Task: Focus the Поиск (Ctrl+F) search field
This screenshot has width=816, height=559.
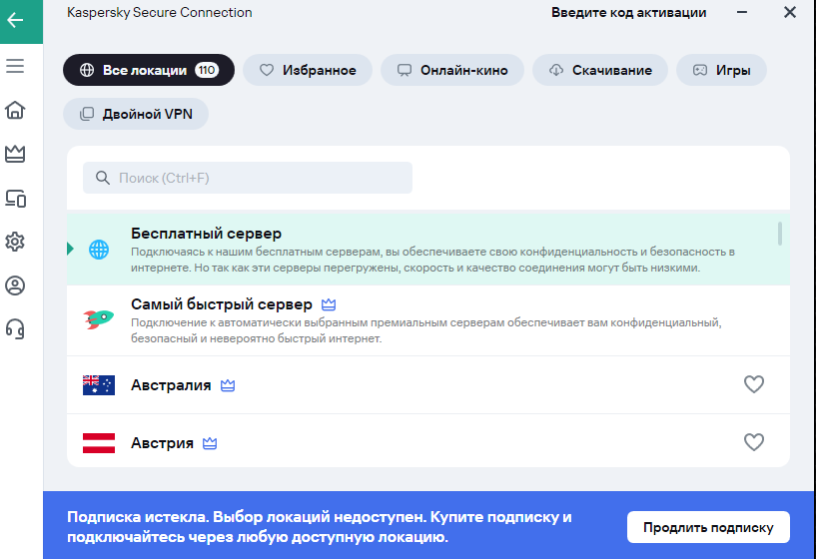Action: (248, 178)
